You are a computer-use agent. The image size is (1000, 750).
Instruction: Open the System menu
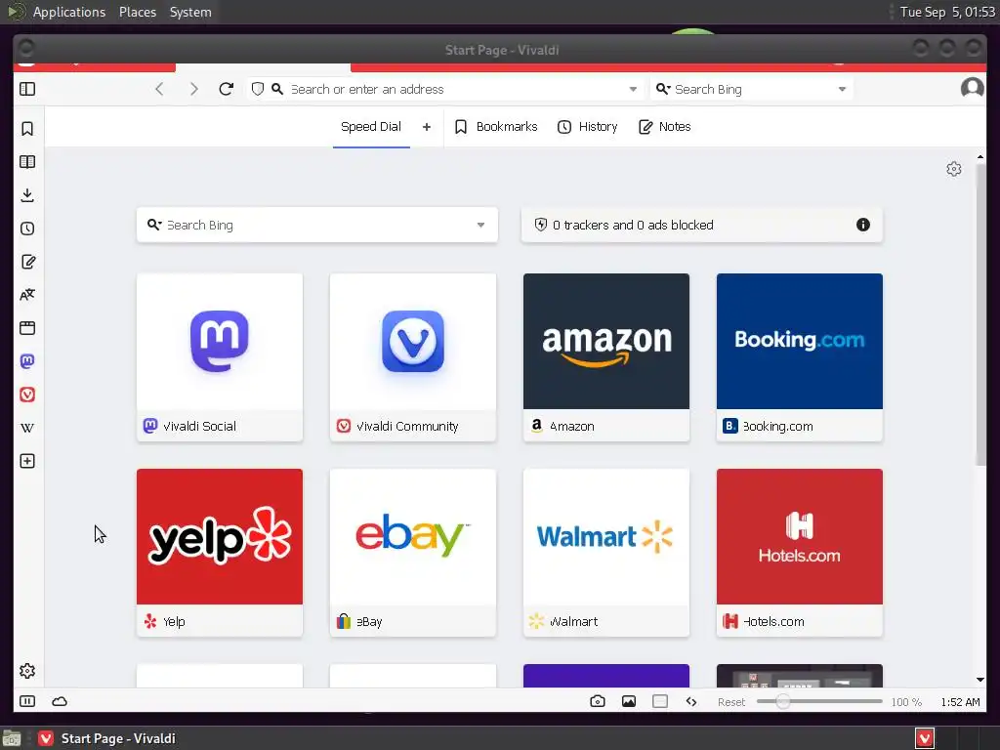(x=190, y=12)
